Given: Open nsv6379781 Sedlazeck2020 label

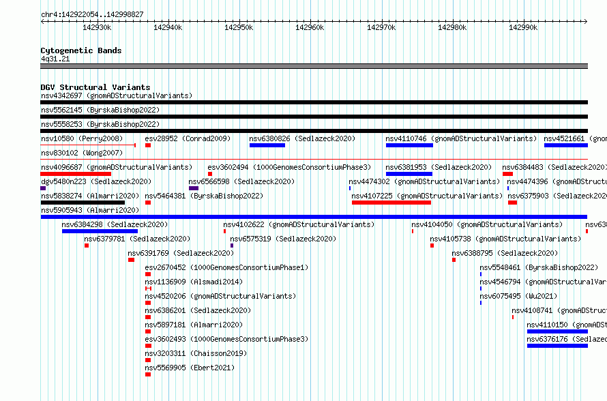Looking at the screenshot, I should 137,239.
